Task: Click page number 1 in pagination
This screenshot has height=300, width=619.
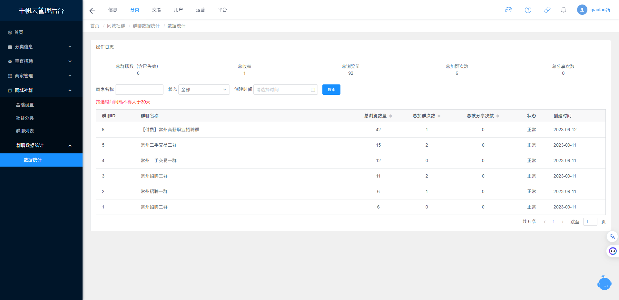Action: click(554, 222)
